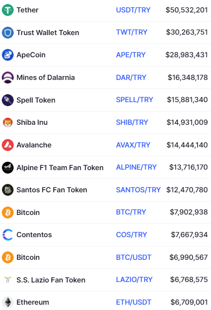This screenshot has width=211, height=310.
Task: Open the LAZIO/TRY market link
Action: pyautogui.click(x=134, y=279)
